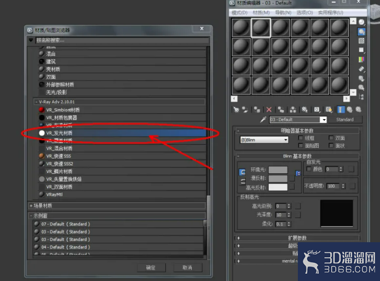380x281 pixels.
Task: Collapse the V-Ray Adv 2.10.01 group
Action: (x=119, y=102)
